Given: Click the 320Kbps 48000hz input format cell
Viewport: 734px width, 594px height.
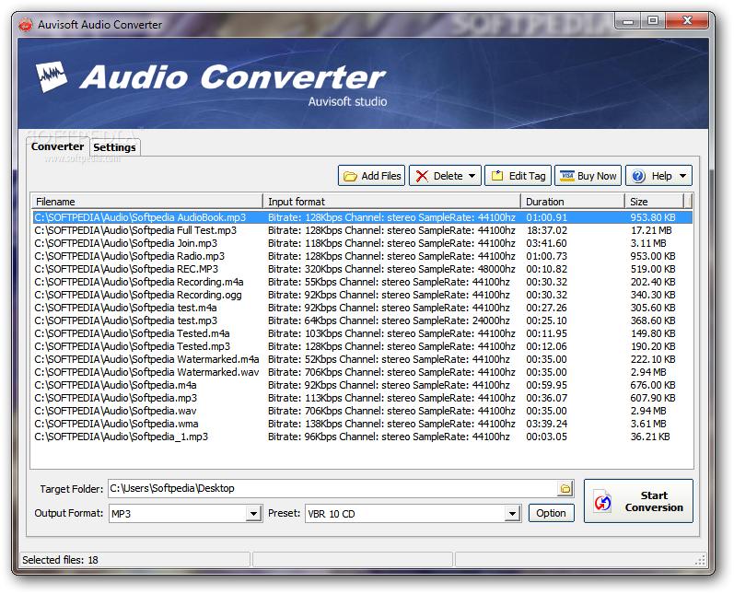Looking at the screenshot, I should click(x=391, y=269).
